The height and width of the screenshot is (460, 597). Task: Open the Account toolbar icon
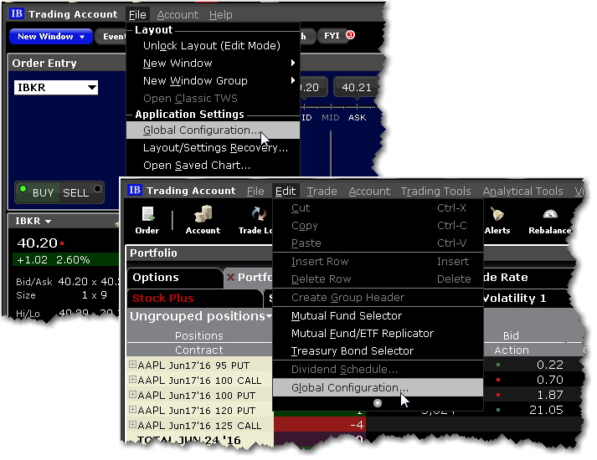203,221
